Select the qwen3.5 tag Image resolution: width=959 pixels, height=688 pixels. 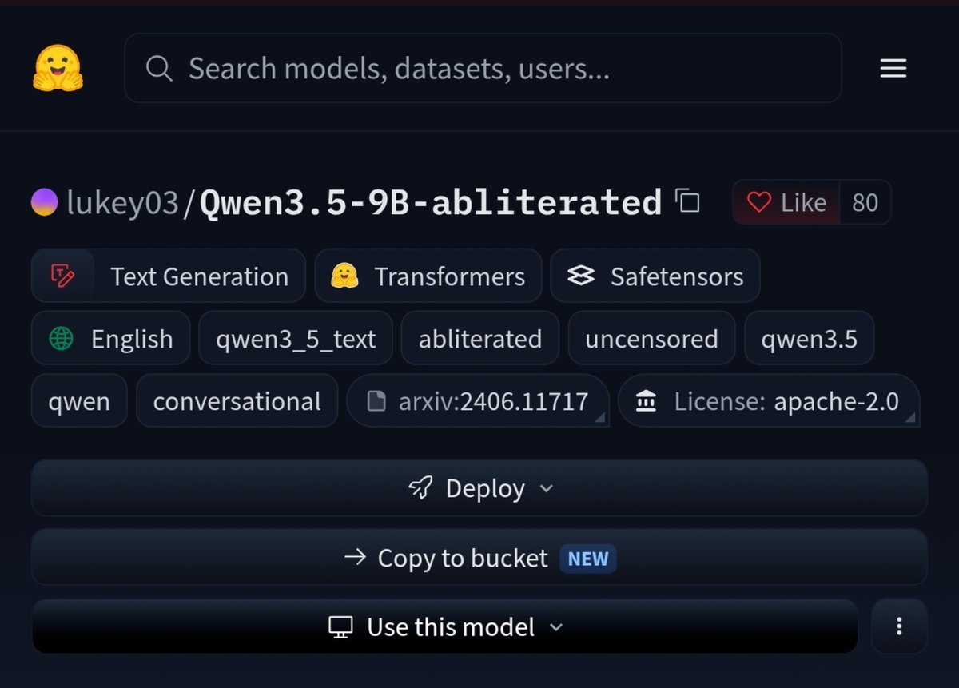coord(810,338)
